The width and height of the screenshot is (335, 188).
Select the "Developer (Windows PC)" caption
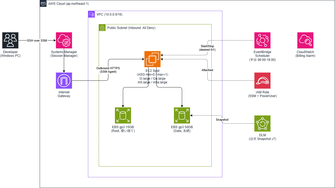pyautogui.click(x=10, y=54)
